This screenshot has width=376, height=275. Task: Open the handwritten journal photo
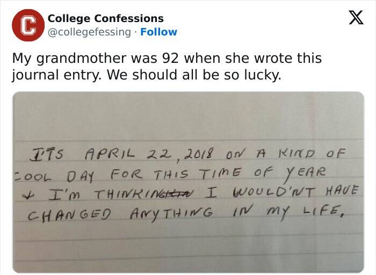(188, 183)
